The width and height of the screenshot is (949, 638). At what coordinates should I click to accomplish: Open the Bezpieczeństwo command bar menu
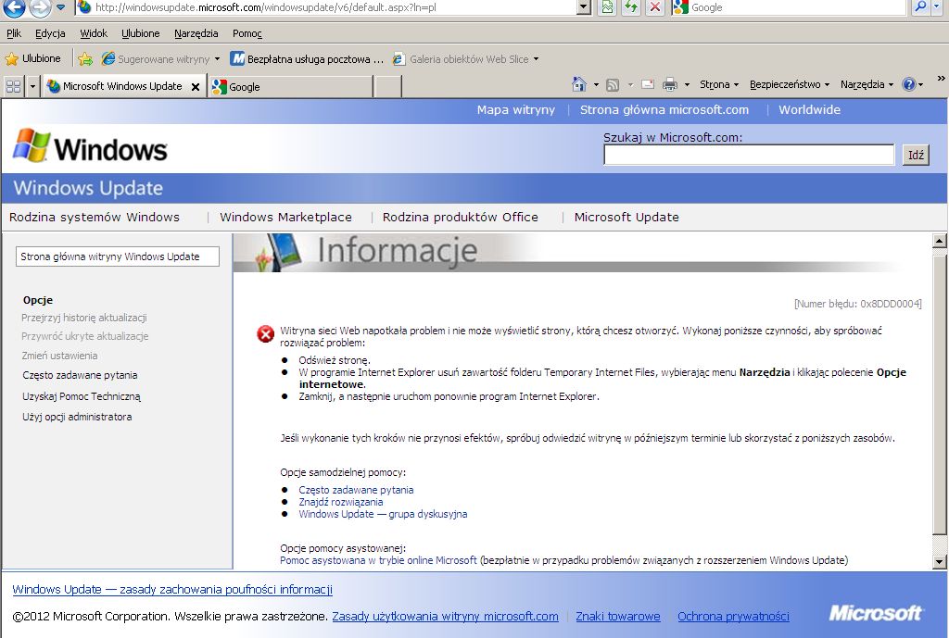coord(790,84)
